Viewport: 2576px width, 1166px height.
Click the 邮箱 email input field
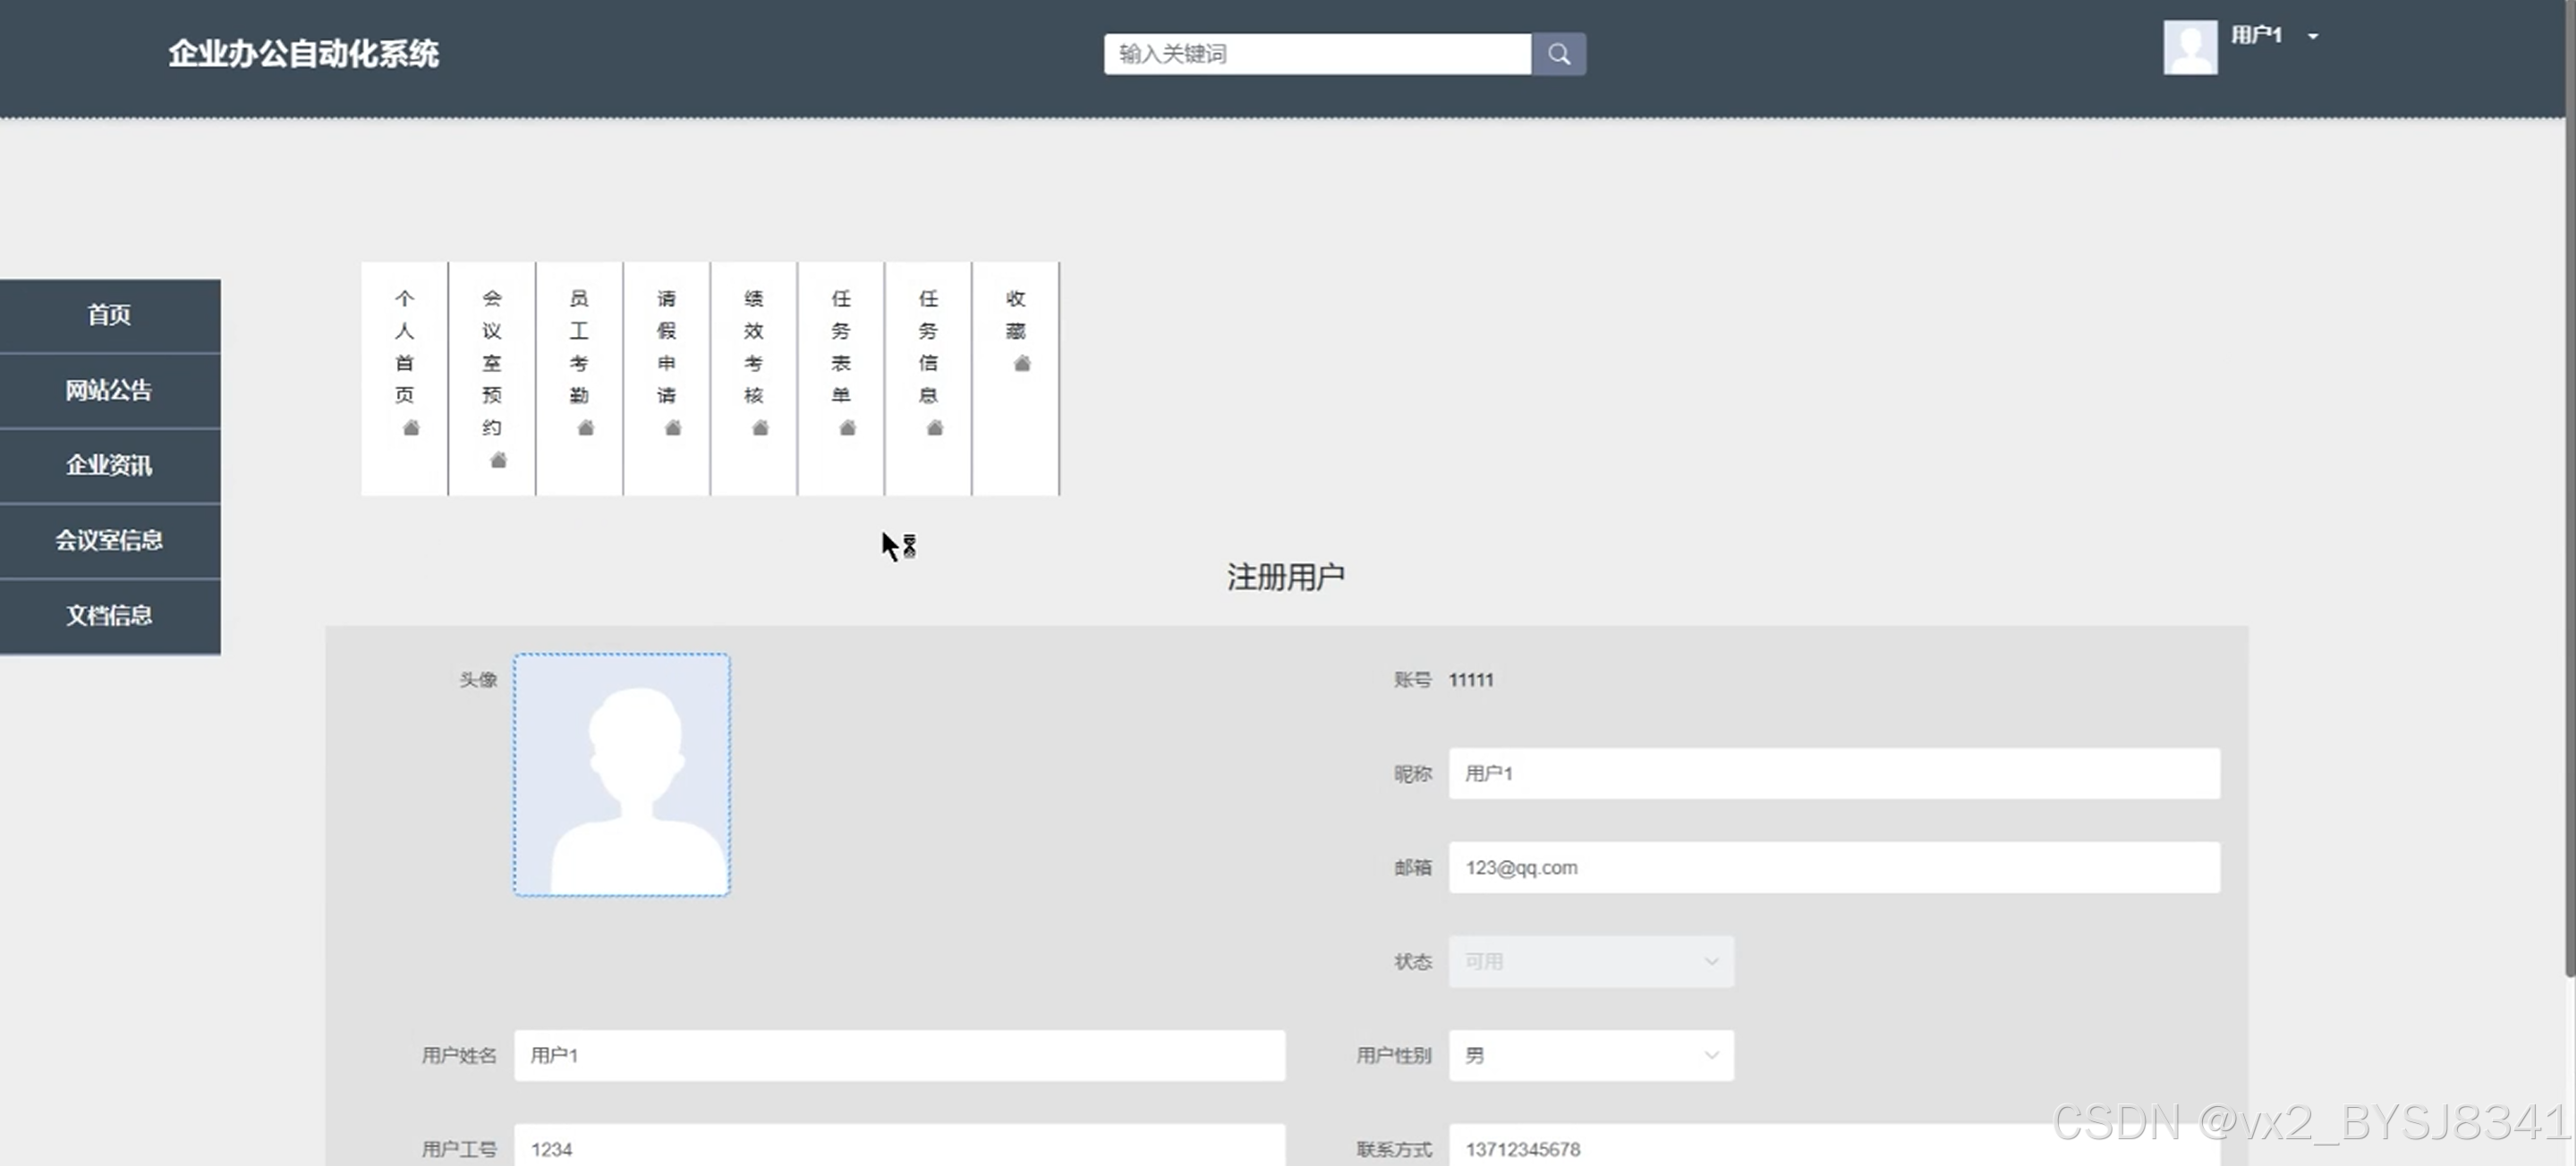1833,867
